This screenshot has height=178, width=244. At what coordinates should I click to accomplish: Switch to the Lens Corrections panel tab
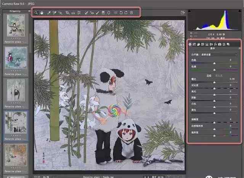point(211,44)
